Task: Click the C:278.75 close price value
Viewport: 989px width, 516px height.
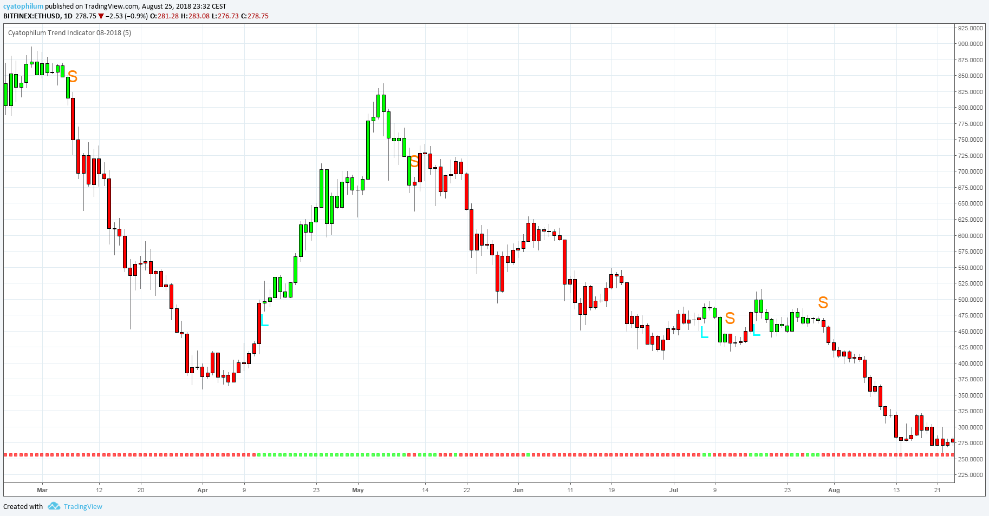Action: pos(255,16)
